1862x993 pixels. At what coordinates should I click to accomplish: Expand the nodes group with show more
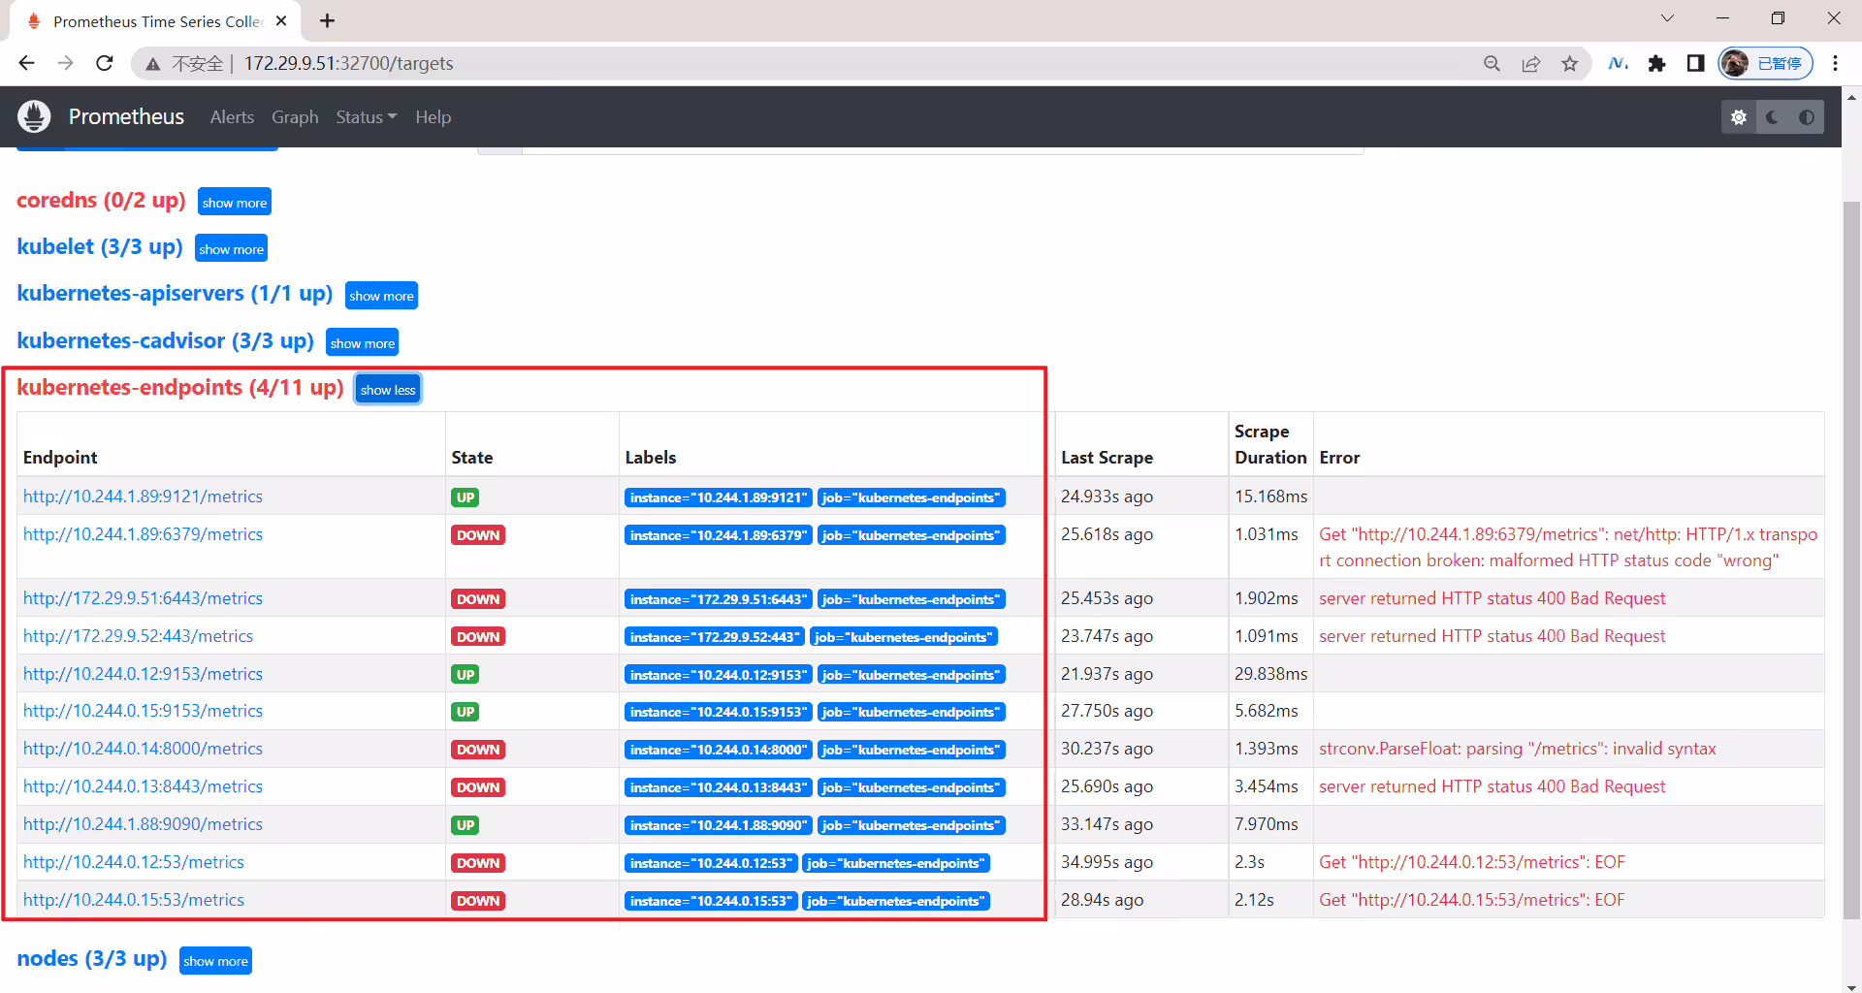pyautogui.click(x=216, y=961)
